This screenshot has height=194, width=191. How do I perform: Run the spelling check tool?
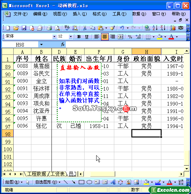tap(67, 28)
